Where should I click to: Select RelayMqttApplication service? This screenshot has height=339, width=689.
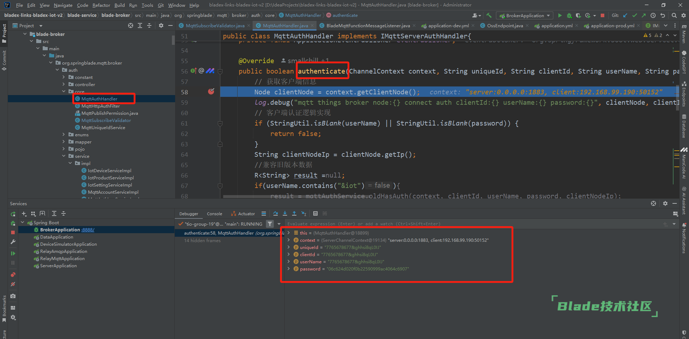pyautogui.click(x=62, y=258)
